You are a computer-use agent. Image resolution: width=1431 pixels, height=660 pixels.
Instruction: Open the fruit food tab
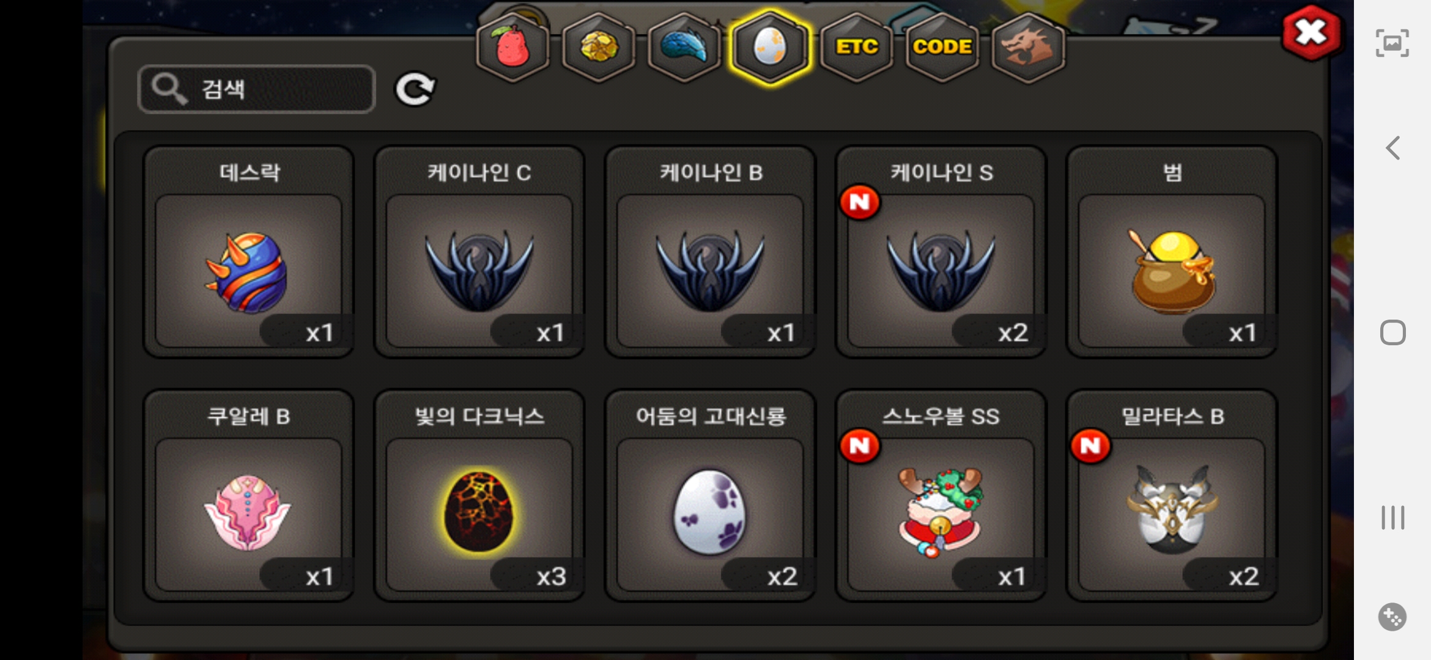point(512,47)
